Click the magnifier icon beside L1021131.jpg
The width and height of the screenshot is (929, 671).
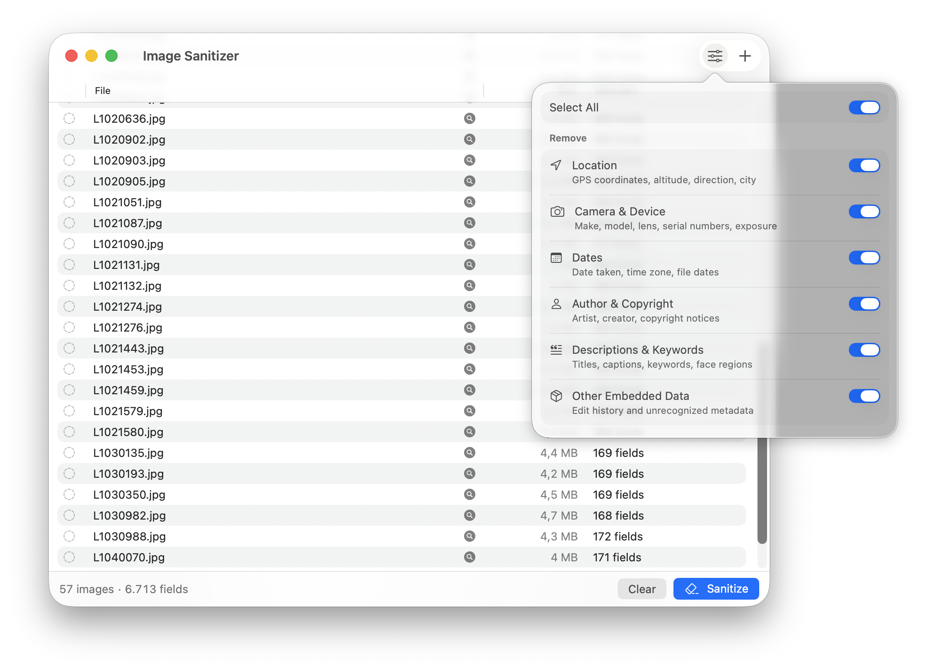point(469,265)
